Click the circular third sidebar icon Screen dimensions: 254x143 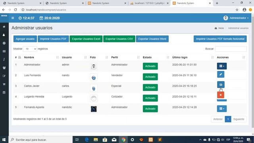(4, 43)
